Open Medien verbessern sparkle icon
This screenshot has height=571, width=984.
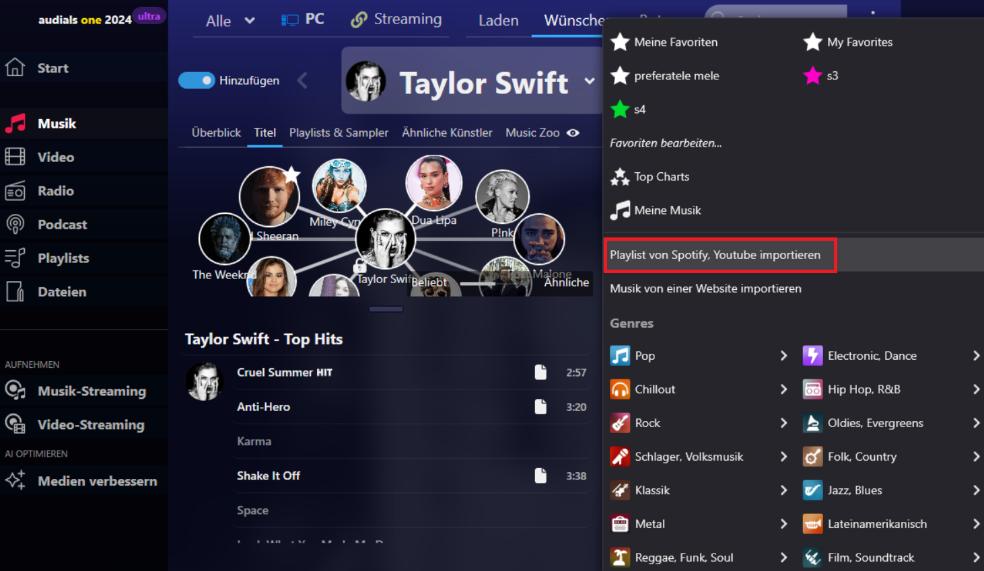pos(15,480)
